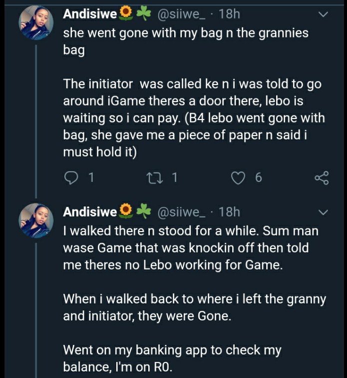347x378 pixels.
Task: Open 18h timestamp of first tweet
Action: point(229,13)
